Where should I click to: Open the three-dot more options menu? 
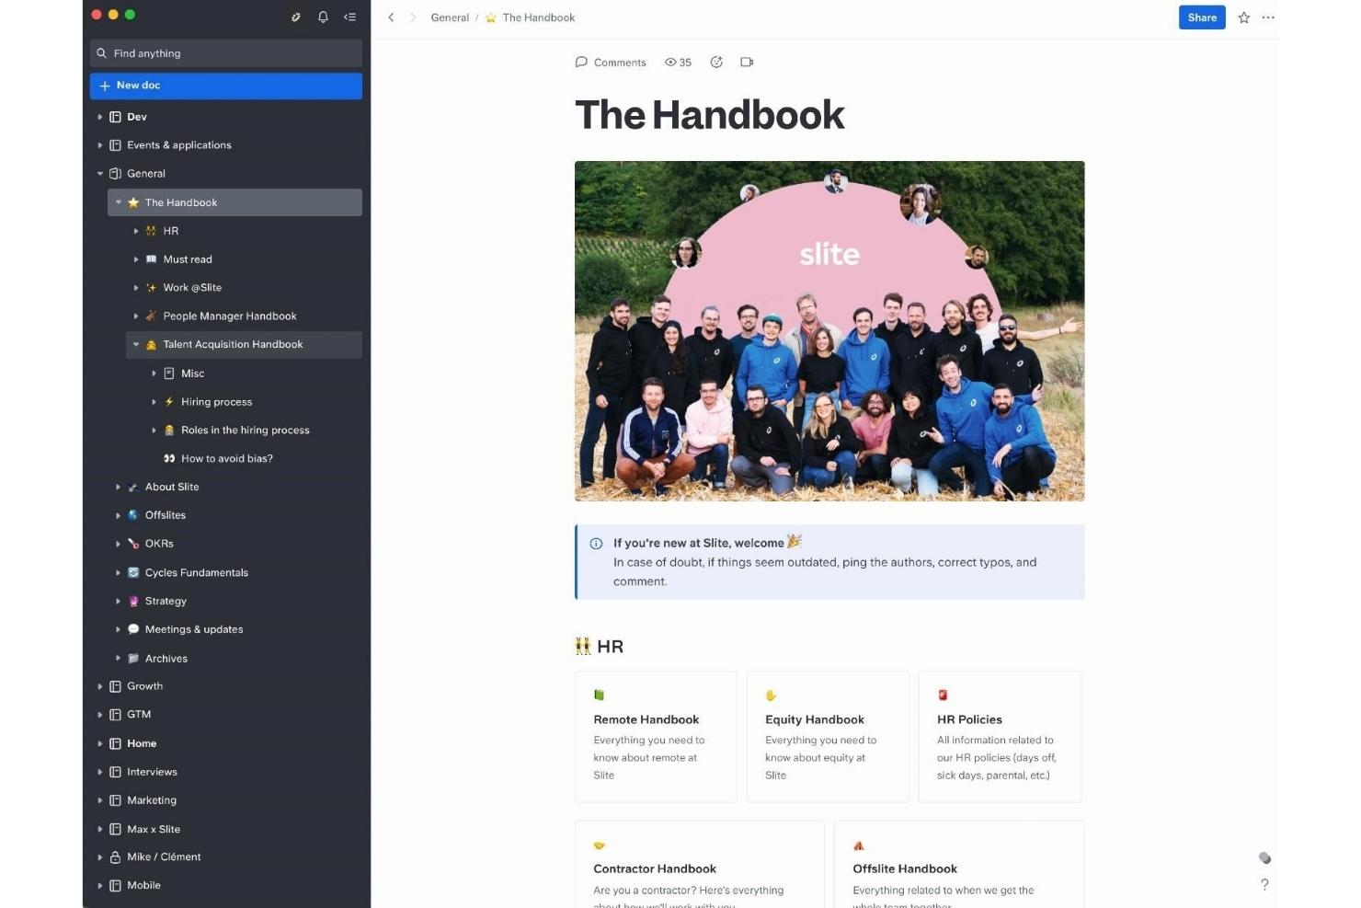pyautogui.click(x=1268, y=17)
